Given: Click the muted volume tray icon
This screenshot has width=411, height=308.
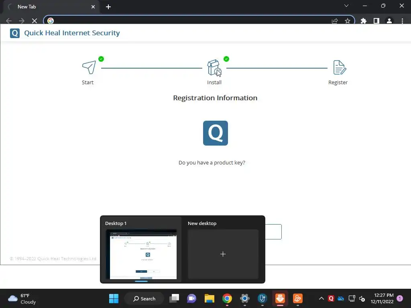Looking at the screenshot, I should [362, 298].
